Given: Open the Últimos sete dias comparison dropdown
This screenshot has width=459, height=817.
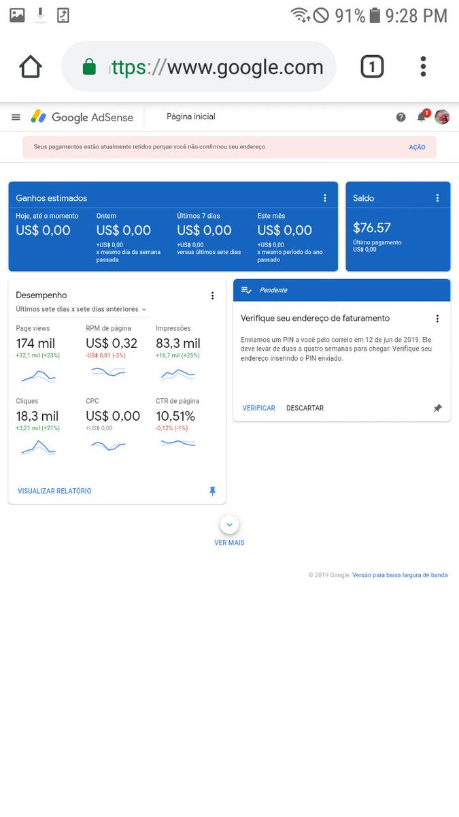Looking at the screenshot, I should coord(82,309).
